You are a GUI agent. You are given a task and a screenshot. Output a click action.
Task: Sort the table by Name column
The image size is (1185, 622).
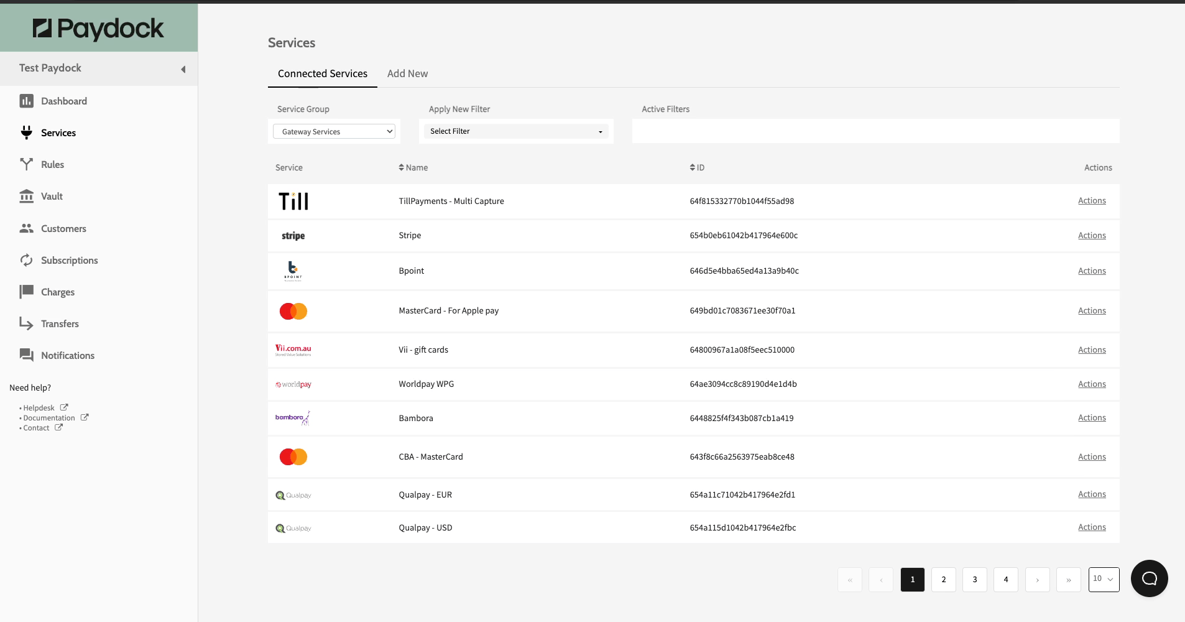click(x=413, y=167)
